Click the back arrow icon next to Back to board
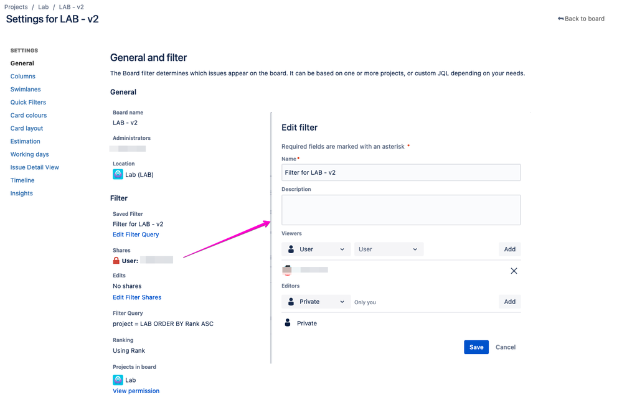This screenshot has width=622, height=400. coord(560,19)
